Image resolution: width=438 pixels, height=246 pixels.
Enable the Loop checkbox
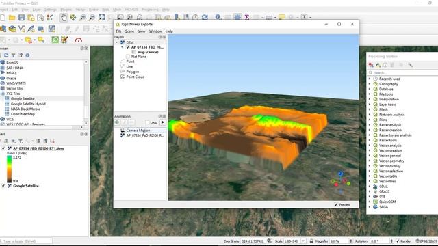point(147,122)
